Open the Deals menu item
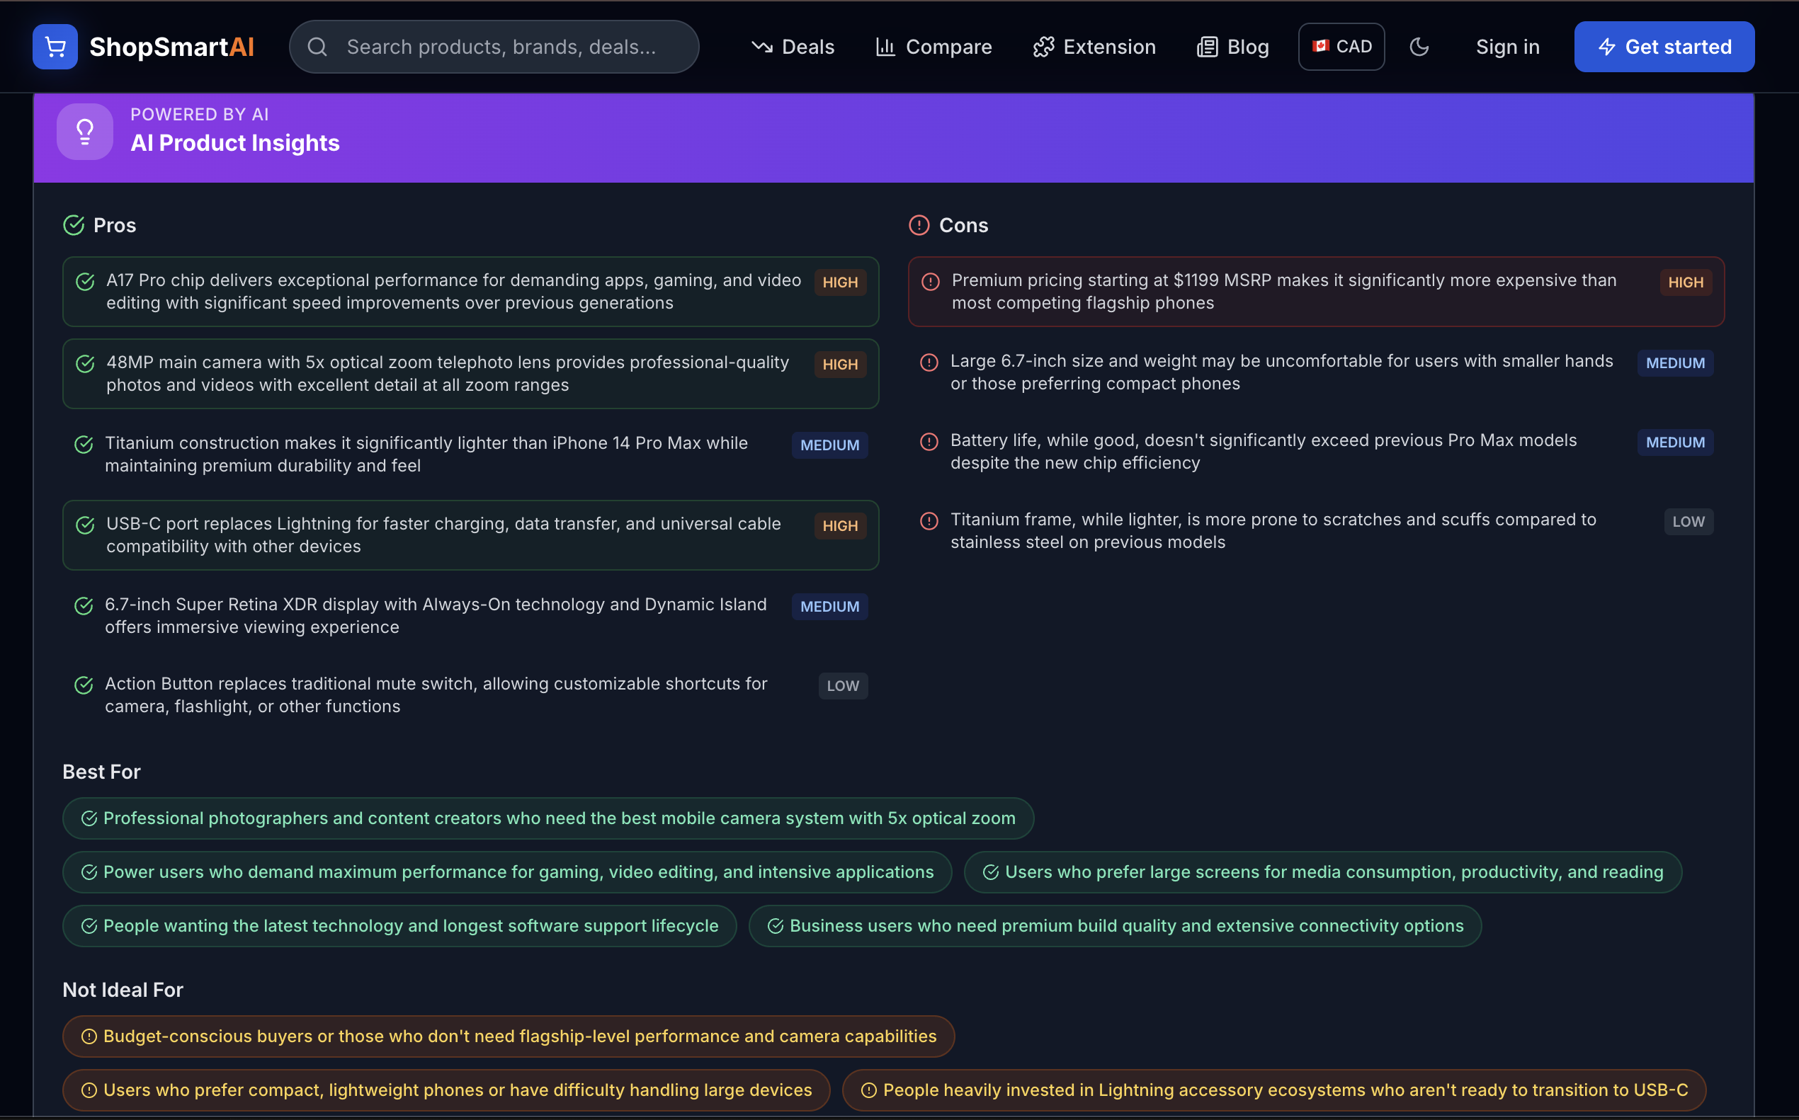 click(x=792, y=47)
